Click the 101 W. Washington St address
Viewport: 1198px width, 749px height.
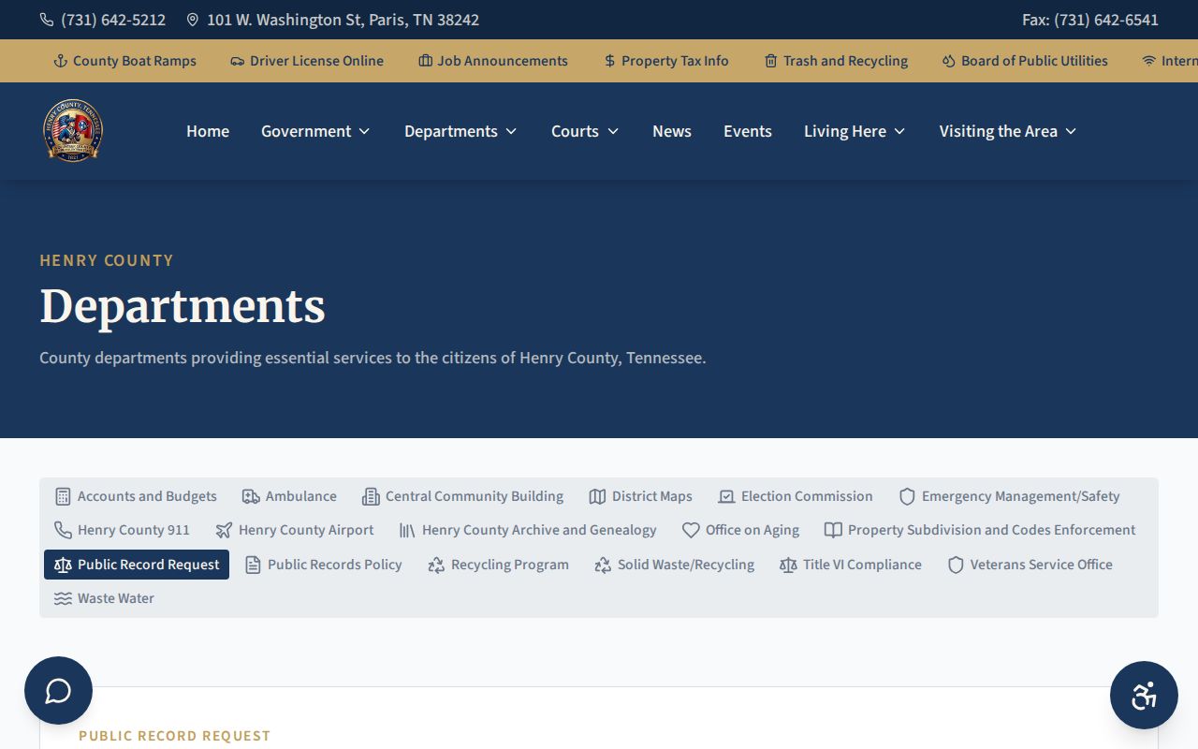point(343,20)
